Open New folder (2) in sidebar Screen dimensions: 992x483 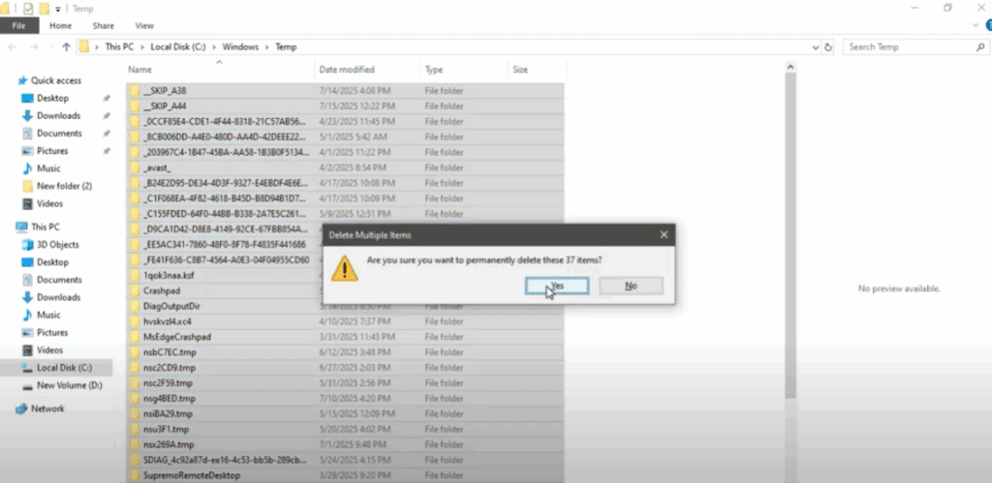[64, 186]
